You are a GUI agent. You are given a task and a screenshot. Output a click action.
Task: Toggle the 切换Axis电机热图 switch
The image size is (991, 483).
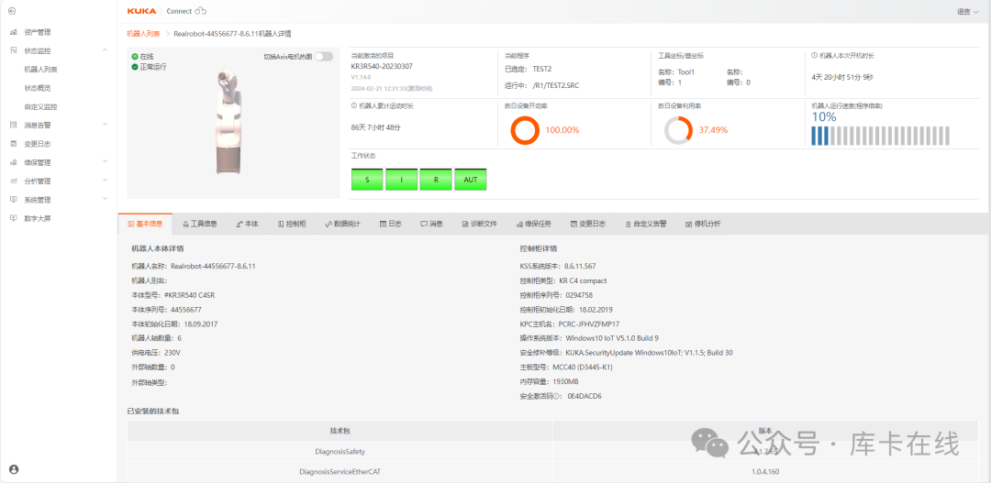[x=323, y=56]
